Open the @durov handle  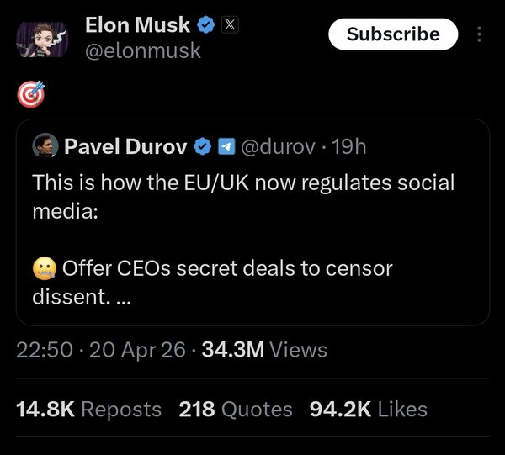click(279, 147)
